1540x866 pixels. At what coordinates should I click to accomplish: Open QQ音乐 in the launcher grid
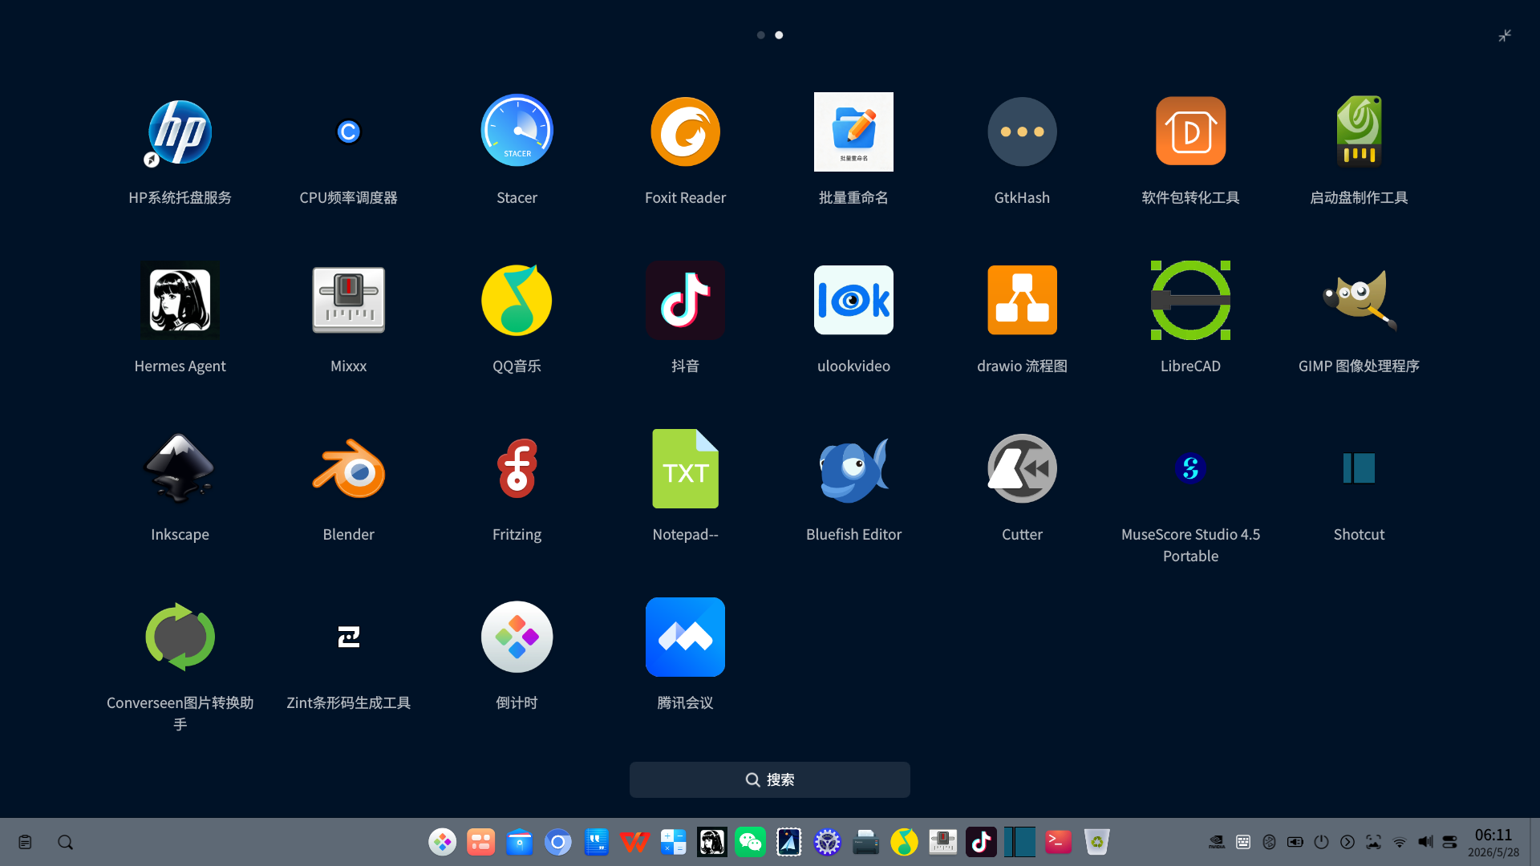pyautogui.click(x=517, y=301)
